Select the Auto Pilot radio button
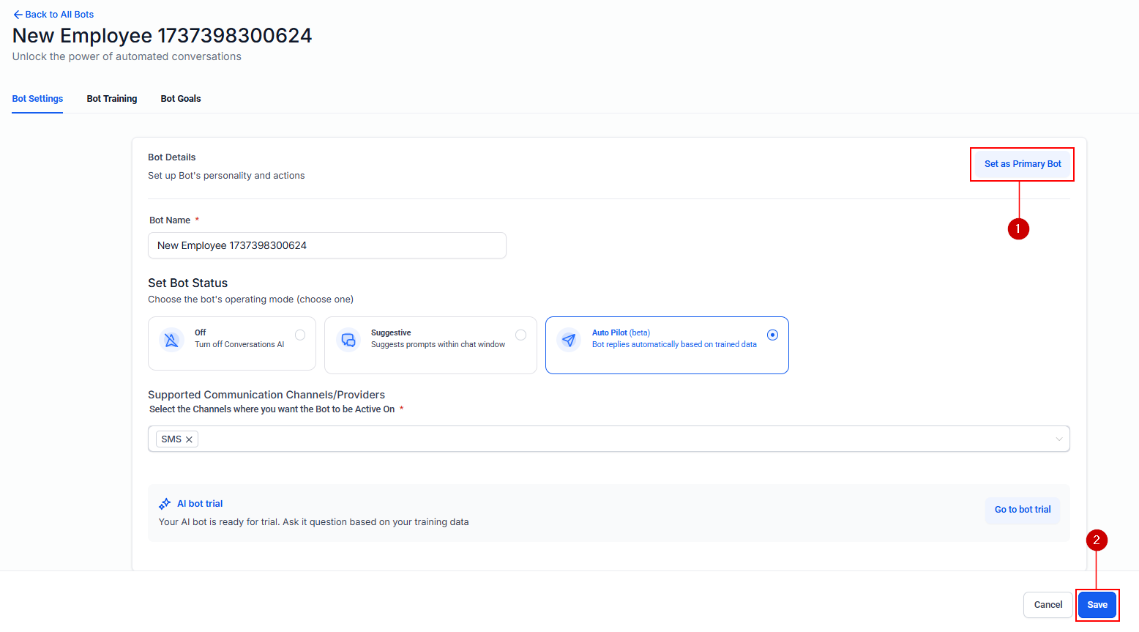The height and width of the screenshot is (632, 1139). pyautogui.click(x=772, y=335)
